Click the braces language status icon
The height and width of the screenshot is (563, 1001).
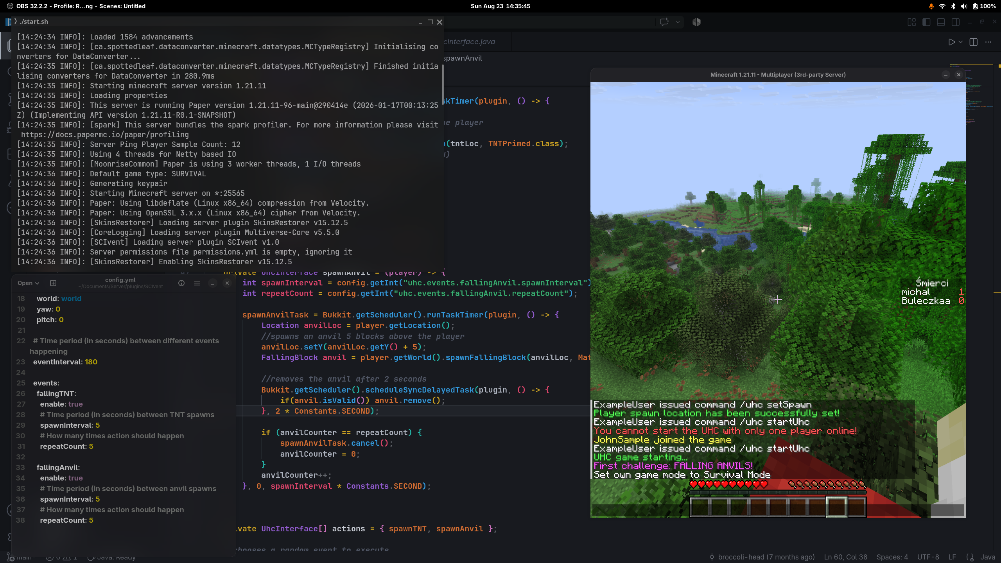970,557
